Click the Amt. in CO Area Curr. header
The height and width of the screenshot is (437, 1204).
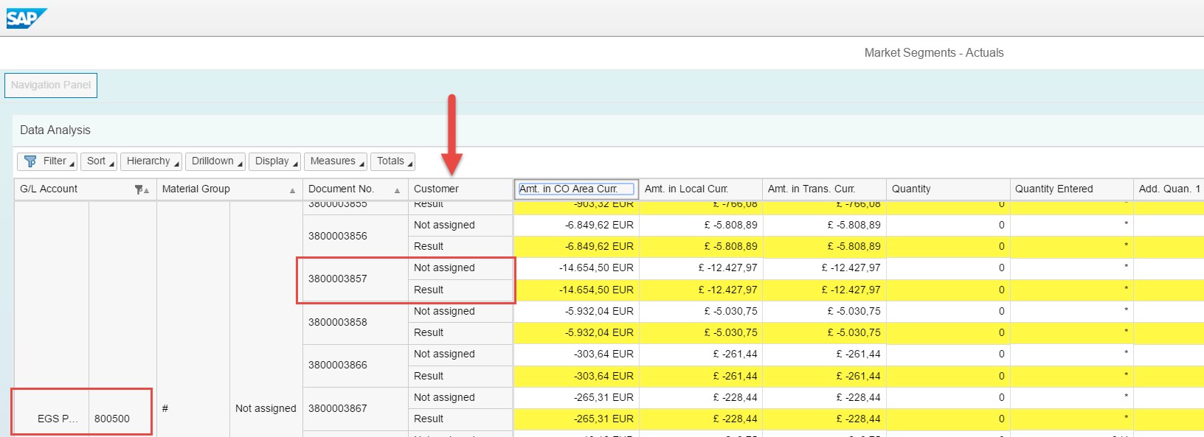[575, 189]
